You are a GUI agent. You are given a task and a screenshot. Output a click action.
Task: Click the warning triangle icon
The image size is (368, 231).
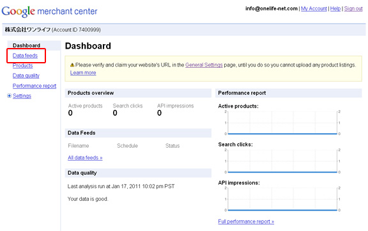coord(72,65)
